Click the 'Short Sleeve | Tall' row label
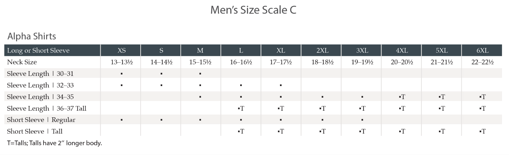Viewport: 509px width, 155px height. (35, 131)
